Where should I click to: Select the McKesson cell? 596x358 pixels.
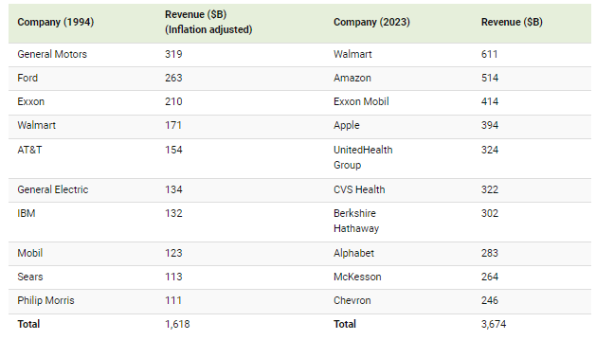[x=357, y=277]
